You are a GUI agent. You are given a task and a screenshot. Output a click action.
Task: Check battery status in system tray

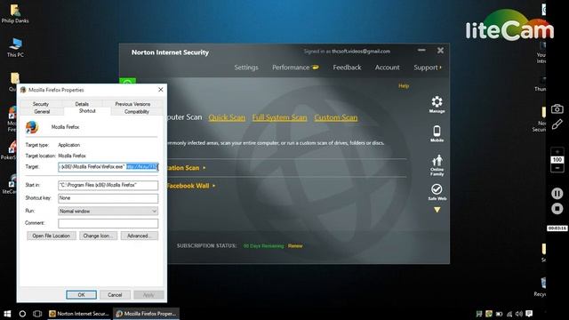pos(500,314)
